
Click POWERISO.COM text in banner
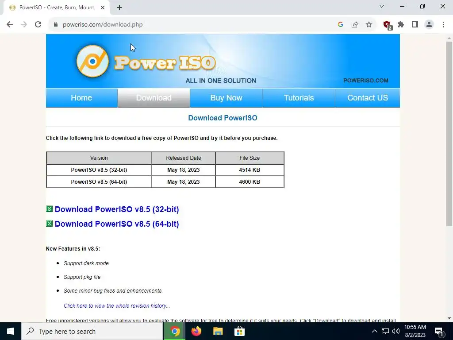(366, 81)
